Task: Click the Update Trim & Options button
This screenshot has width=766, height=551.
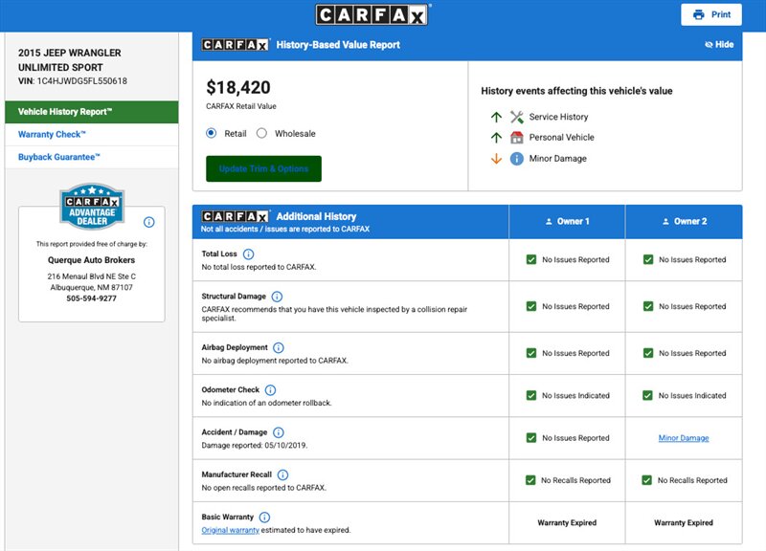Action: click(263, 169)
